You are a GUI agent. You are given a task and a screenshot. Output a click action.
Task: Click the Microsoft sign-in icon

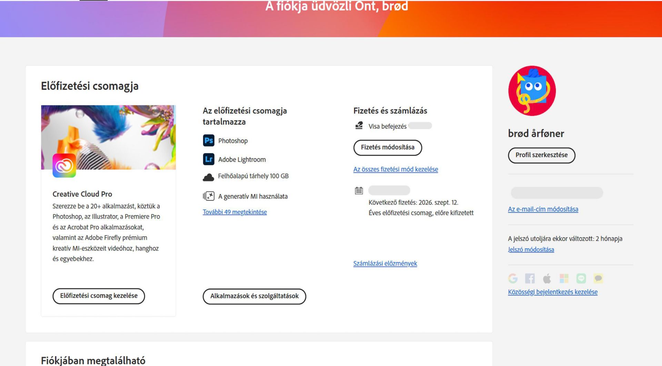[x=564, y=278]
